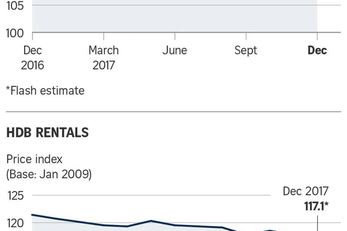This screenshot has height=231, width=347.
Task: Click the axis tick mark above June
Action: point(175,36)
